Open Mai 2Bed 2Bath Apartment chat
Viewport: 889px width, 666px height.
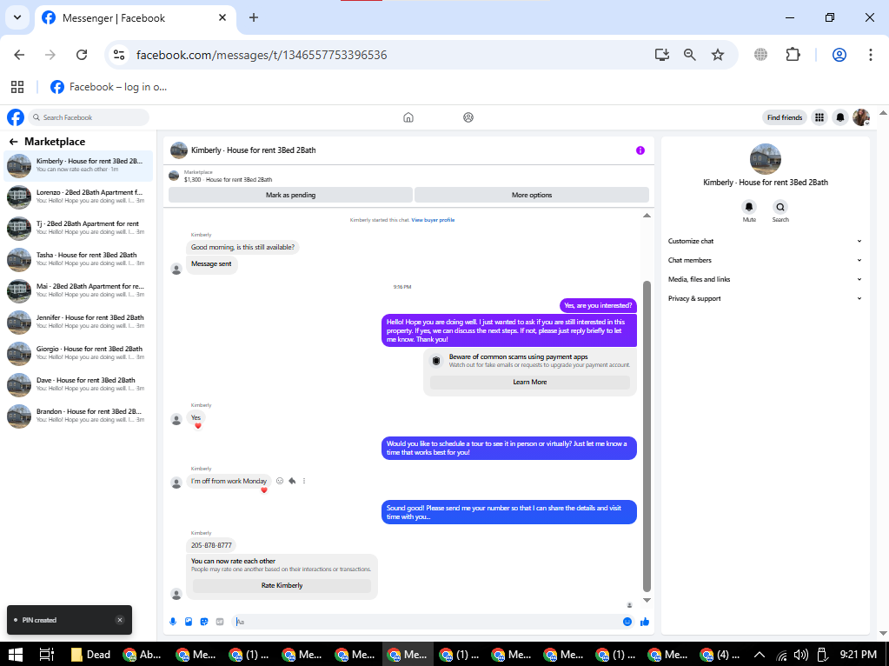pyautogui.click(x=78, y=290)
